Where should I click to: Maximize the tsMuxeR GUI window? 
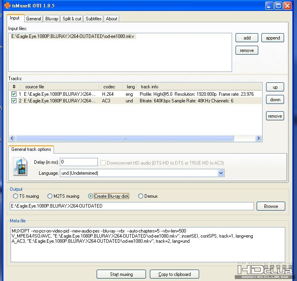click(x=278, y=6)
